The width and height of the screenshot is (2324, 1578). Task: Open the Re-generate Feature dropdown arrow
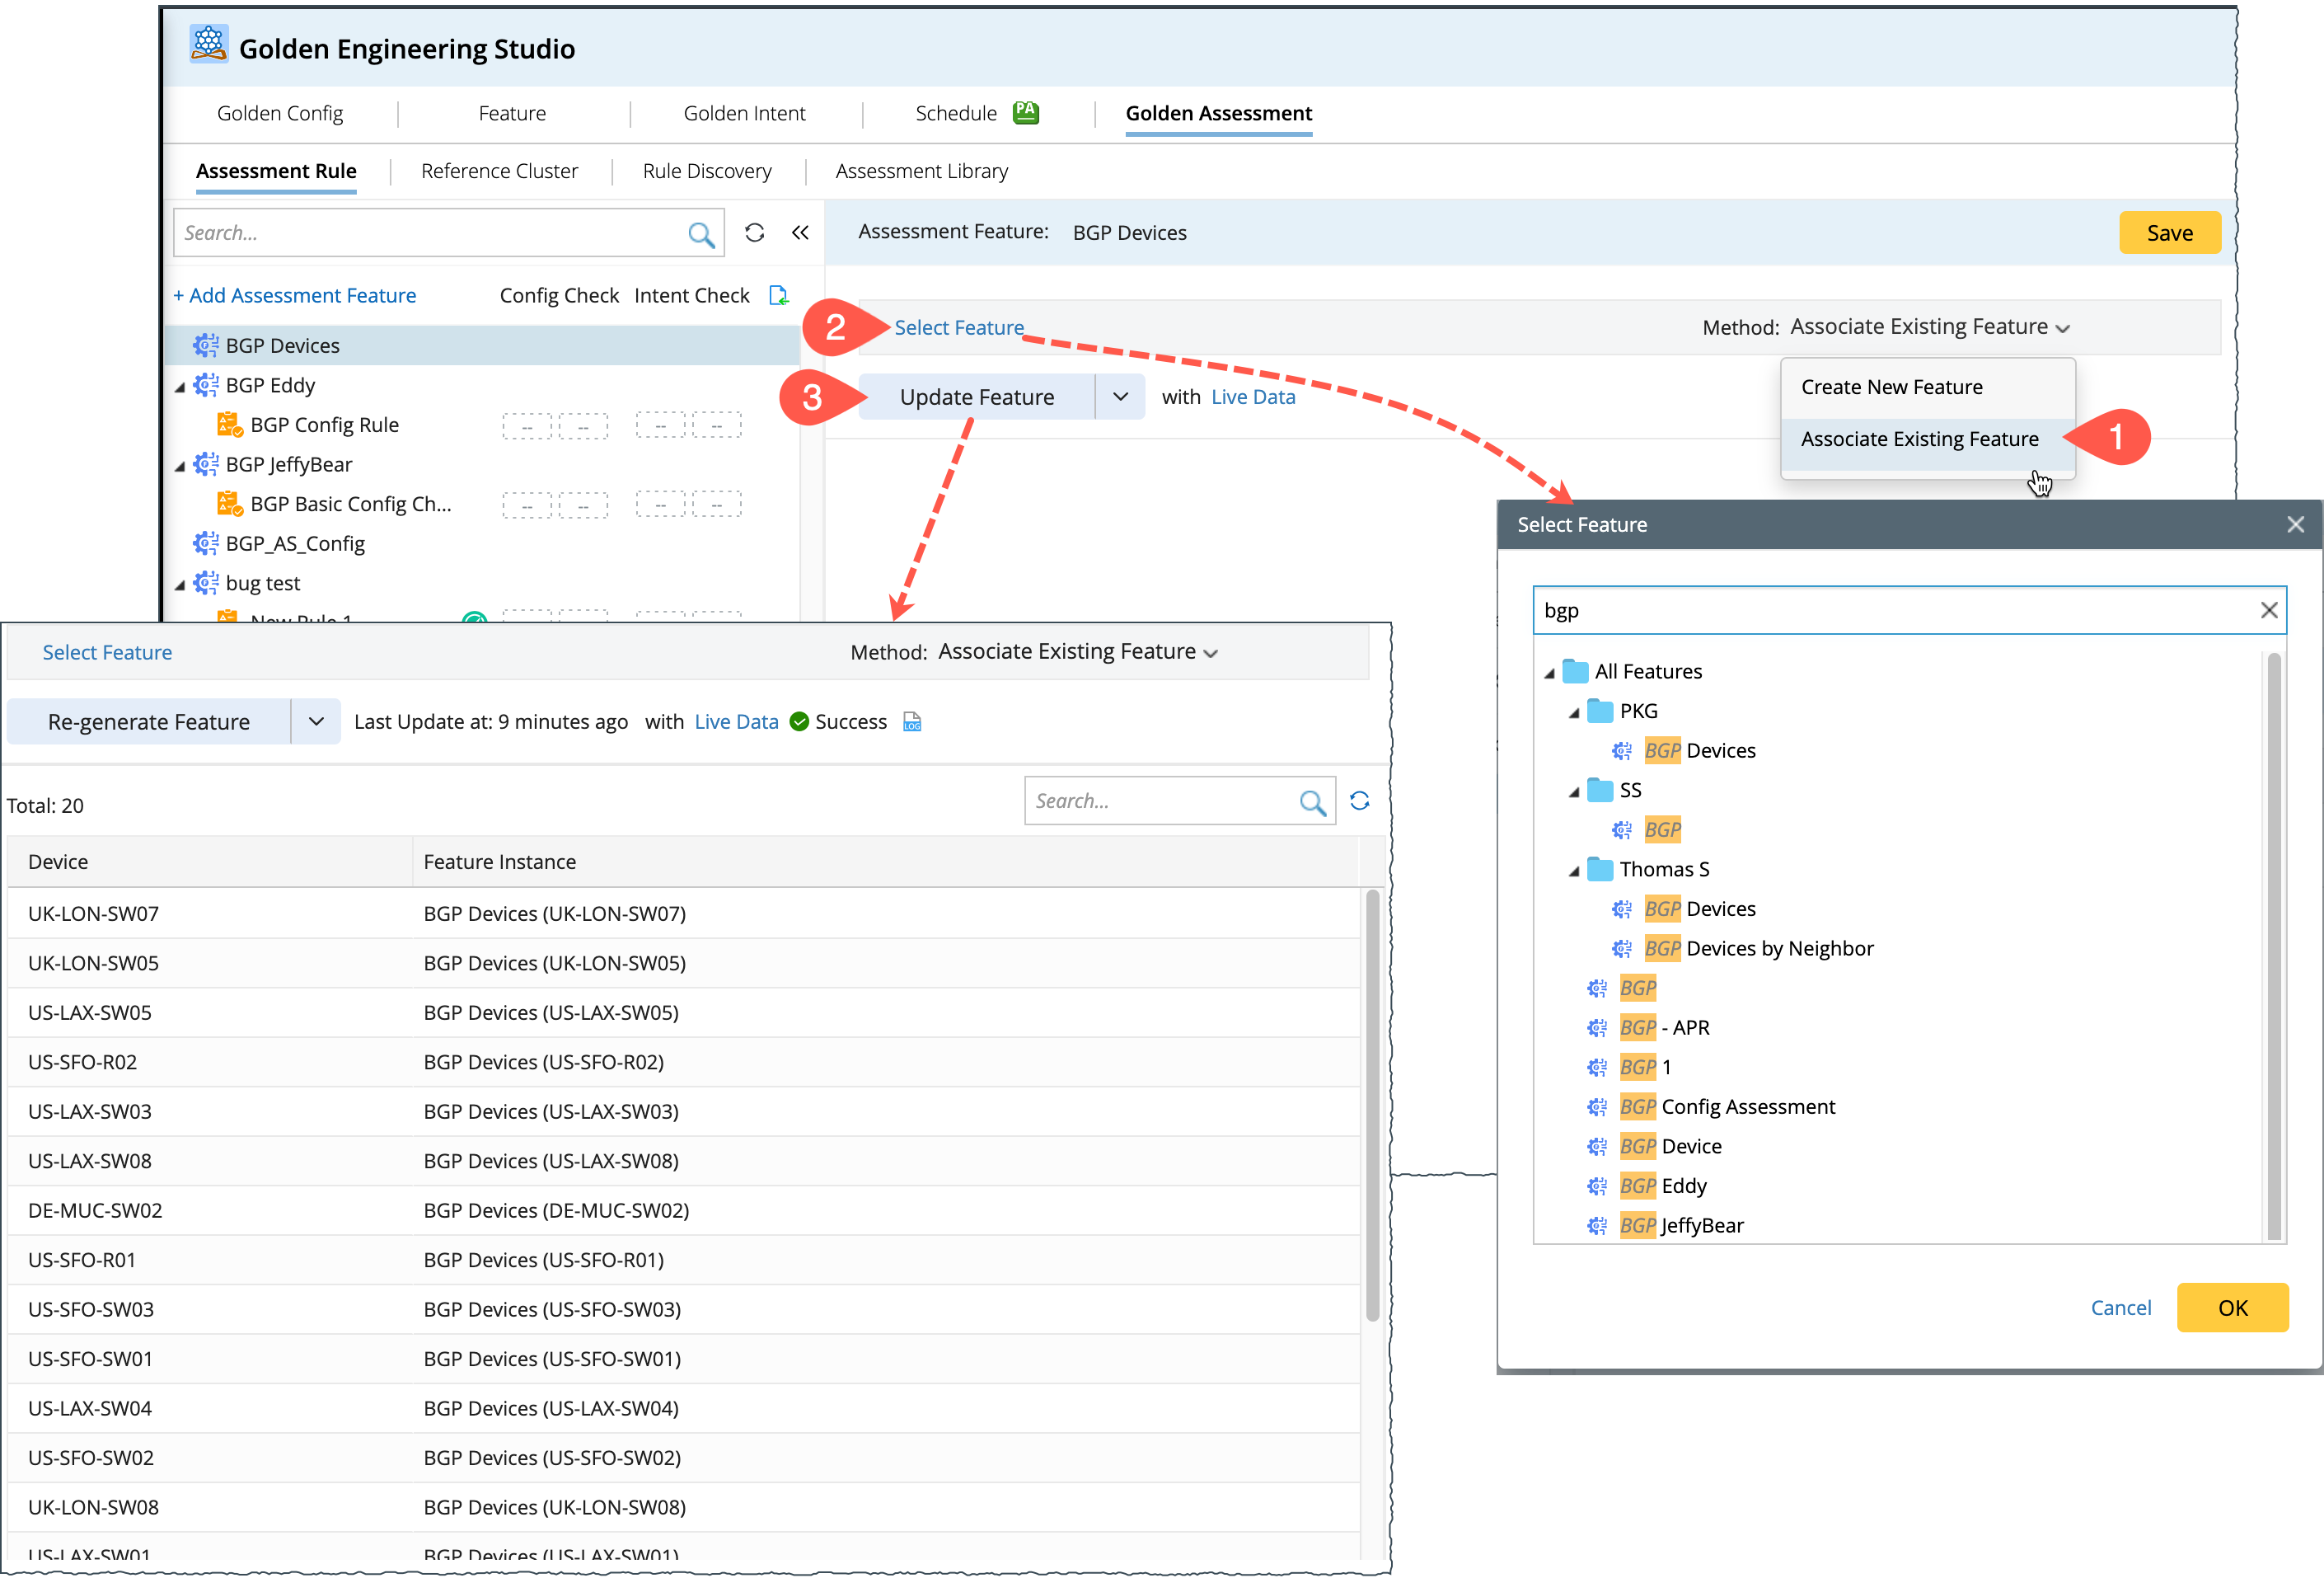pyautogui.click(x=316, y=721)
